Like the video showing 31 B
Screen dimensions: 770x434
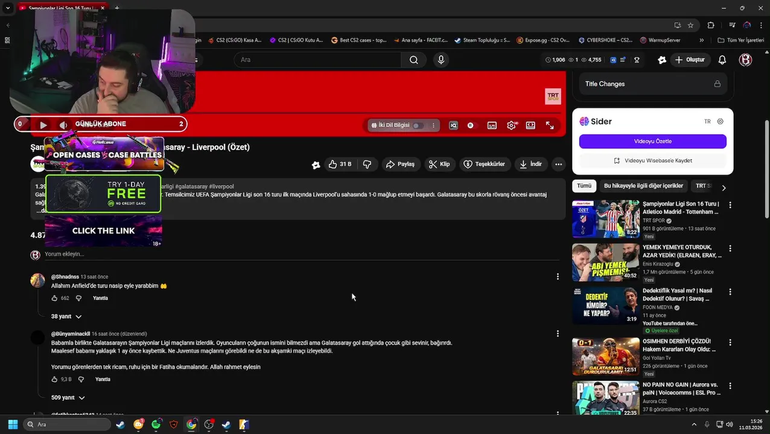point(340,164)
